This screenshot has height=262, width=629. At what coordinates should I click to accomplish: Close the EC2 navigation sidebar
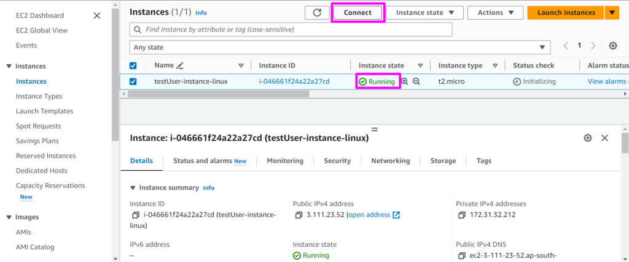97,15
